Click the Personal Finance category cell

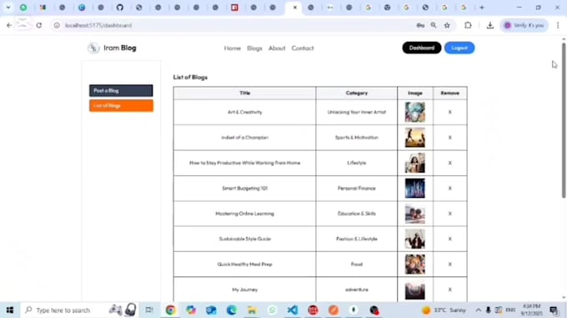point(357,188)
